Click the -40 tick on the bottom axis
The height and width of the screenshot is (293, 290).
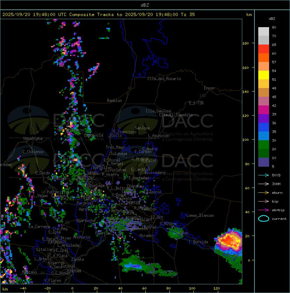[x=23, y=288]
